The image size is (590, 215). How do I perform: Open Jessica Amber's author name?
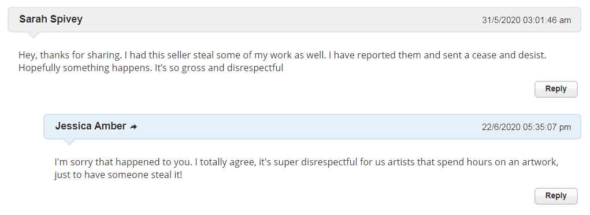[91, 126]
